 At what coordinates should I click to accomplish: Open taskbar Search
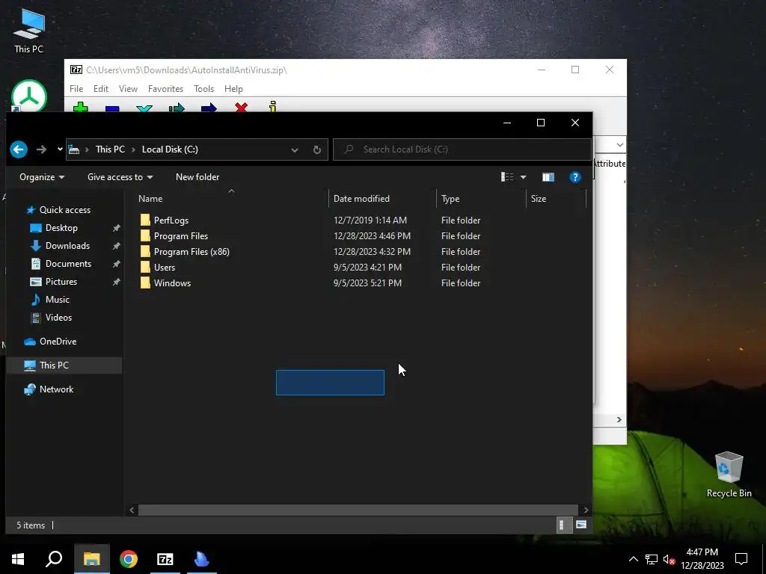pos(54,559)
